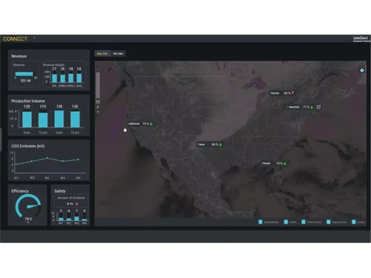This screenshot has width=371, height=278.
Task: Toggle the Sustainability checkbox in map legend
Action: click(260, 222)
